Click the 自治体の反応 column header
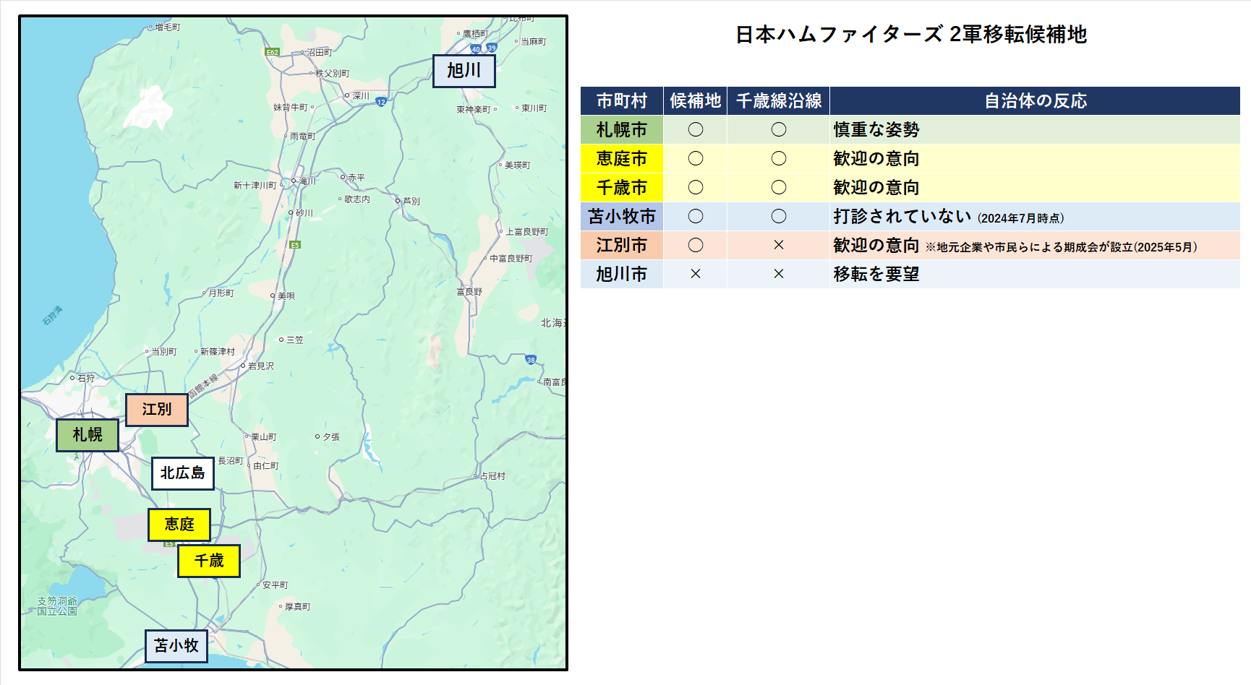1251x685 pixels. [1036, 100]
